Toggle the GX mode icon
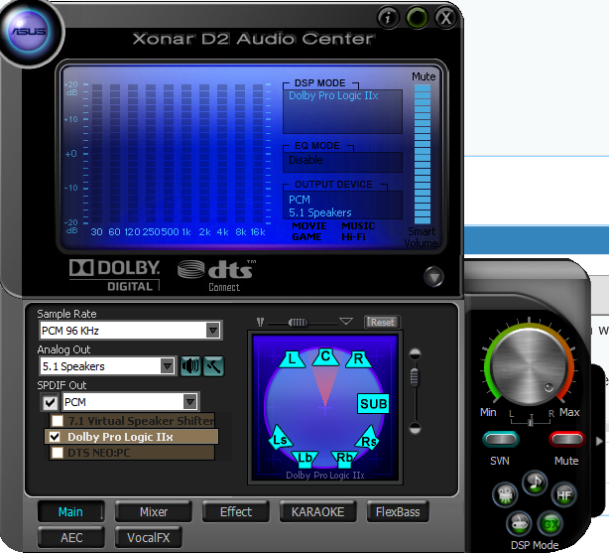609x555 pixels. click(549, 523)
